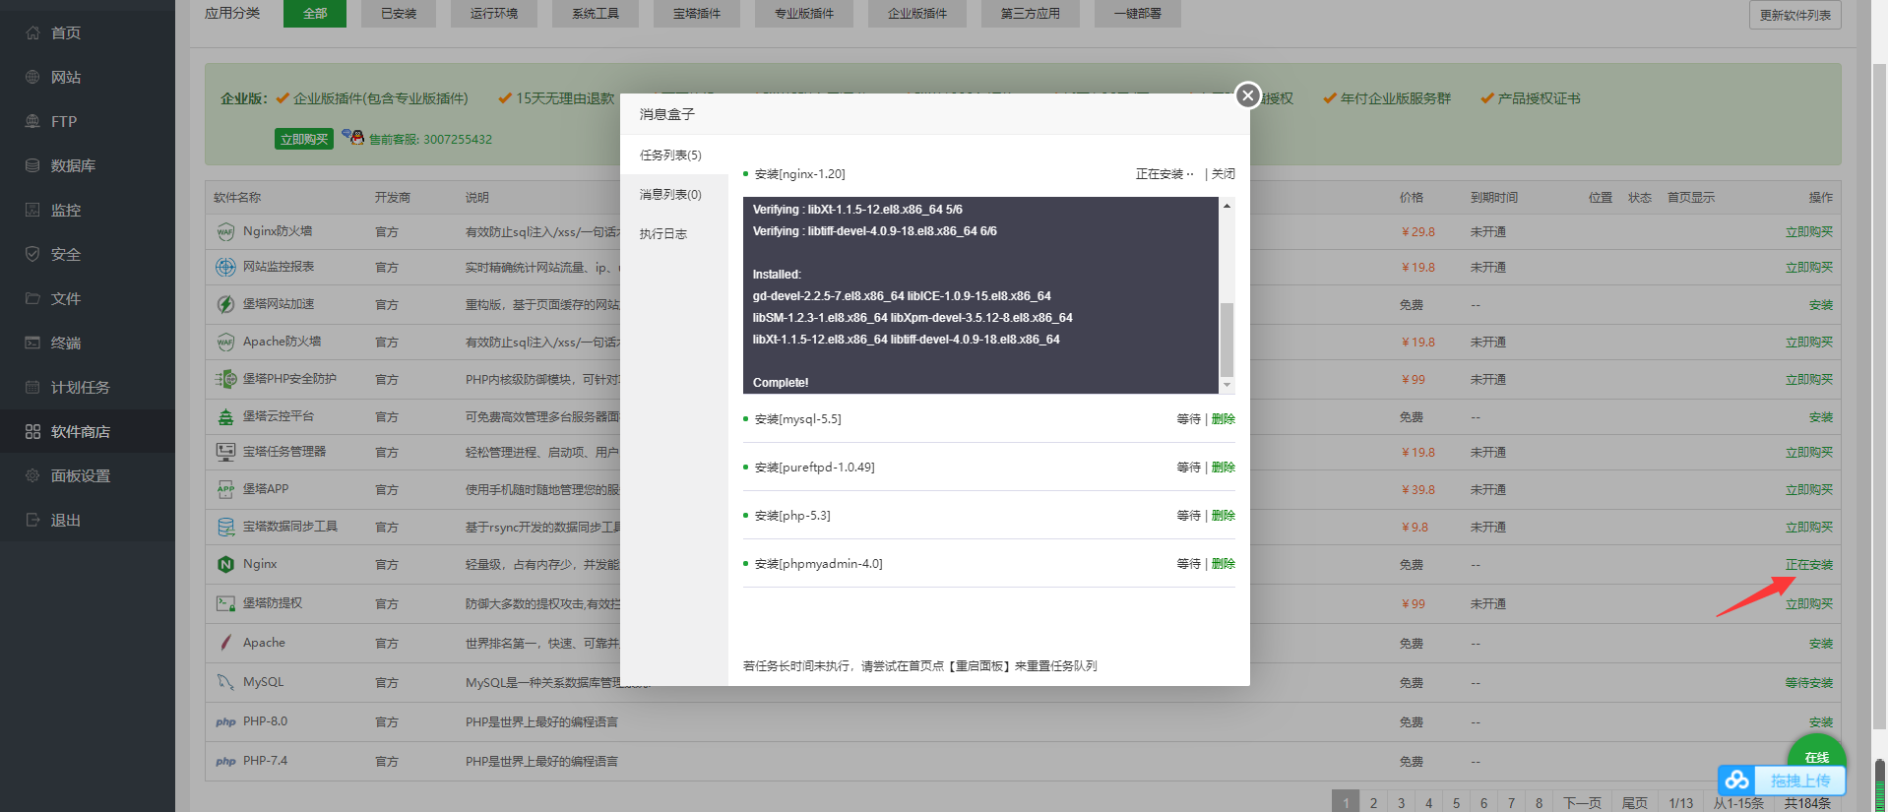Switch to the 一键部署 tab
Viewport: 1888px width, 812px height.
(x=1138, y=13)
